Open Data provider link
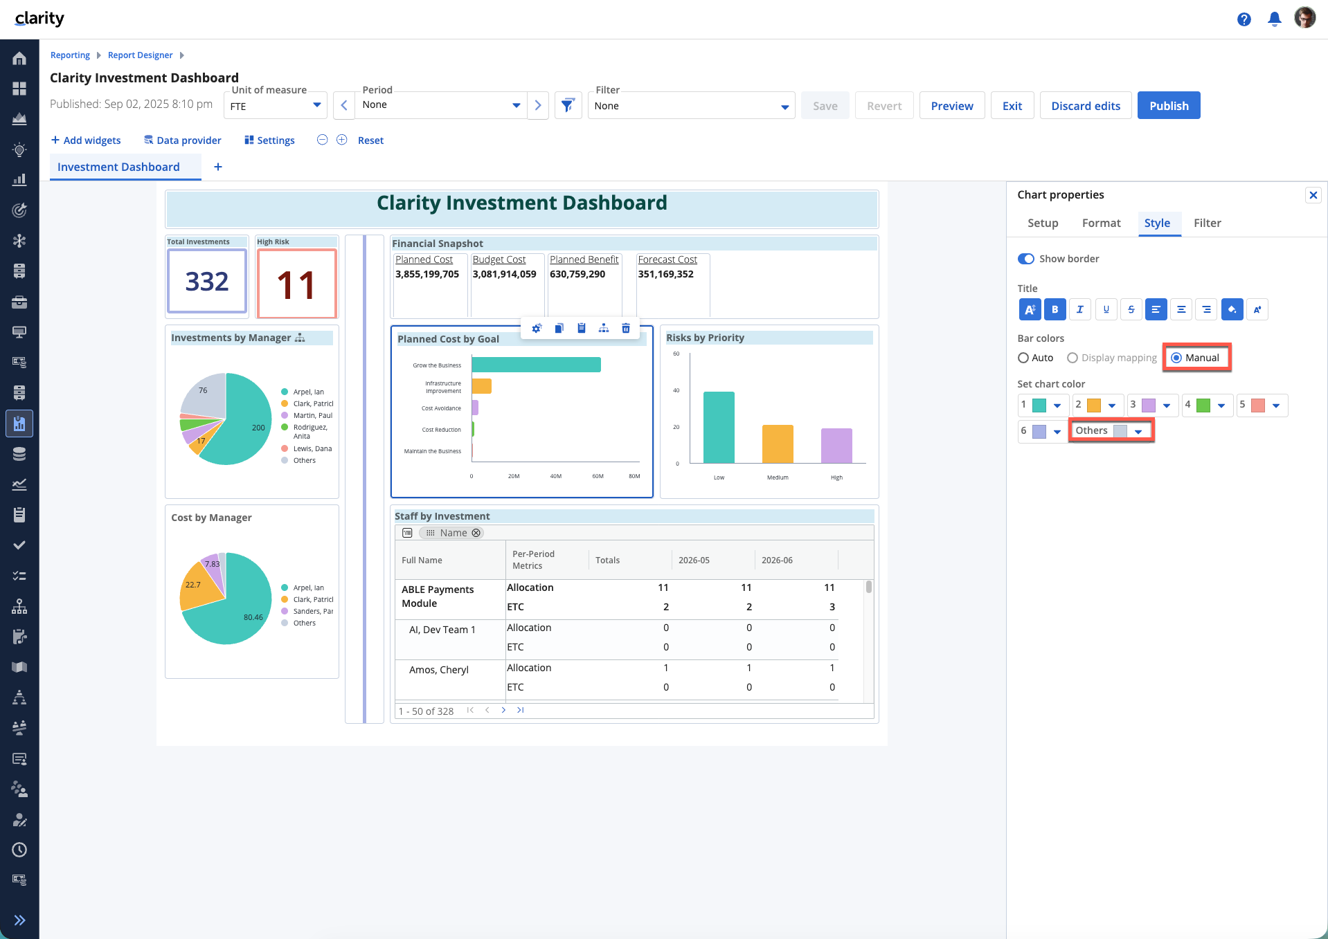The image size is (1328, 939). (x=183, y=140)
